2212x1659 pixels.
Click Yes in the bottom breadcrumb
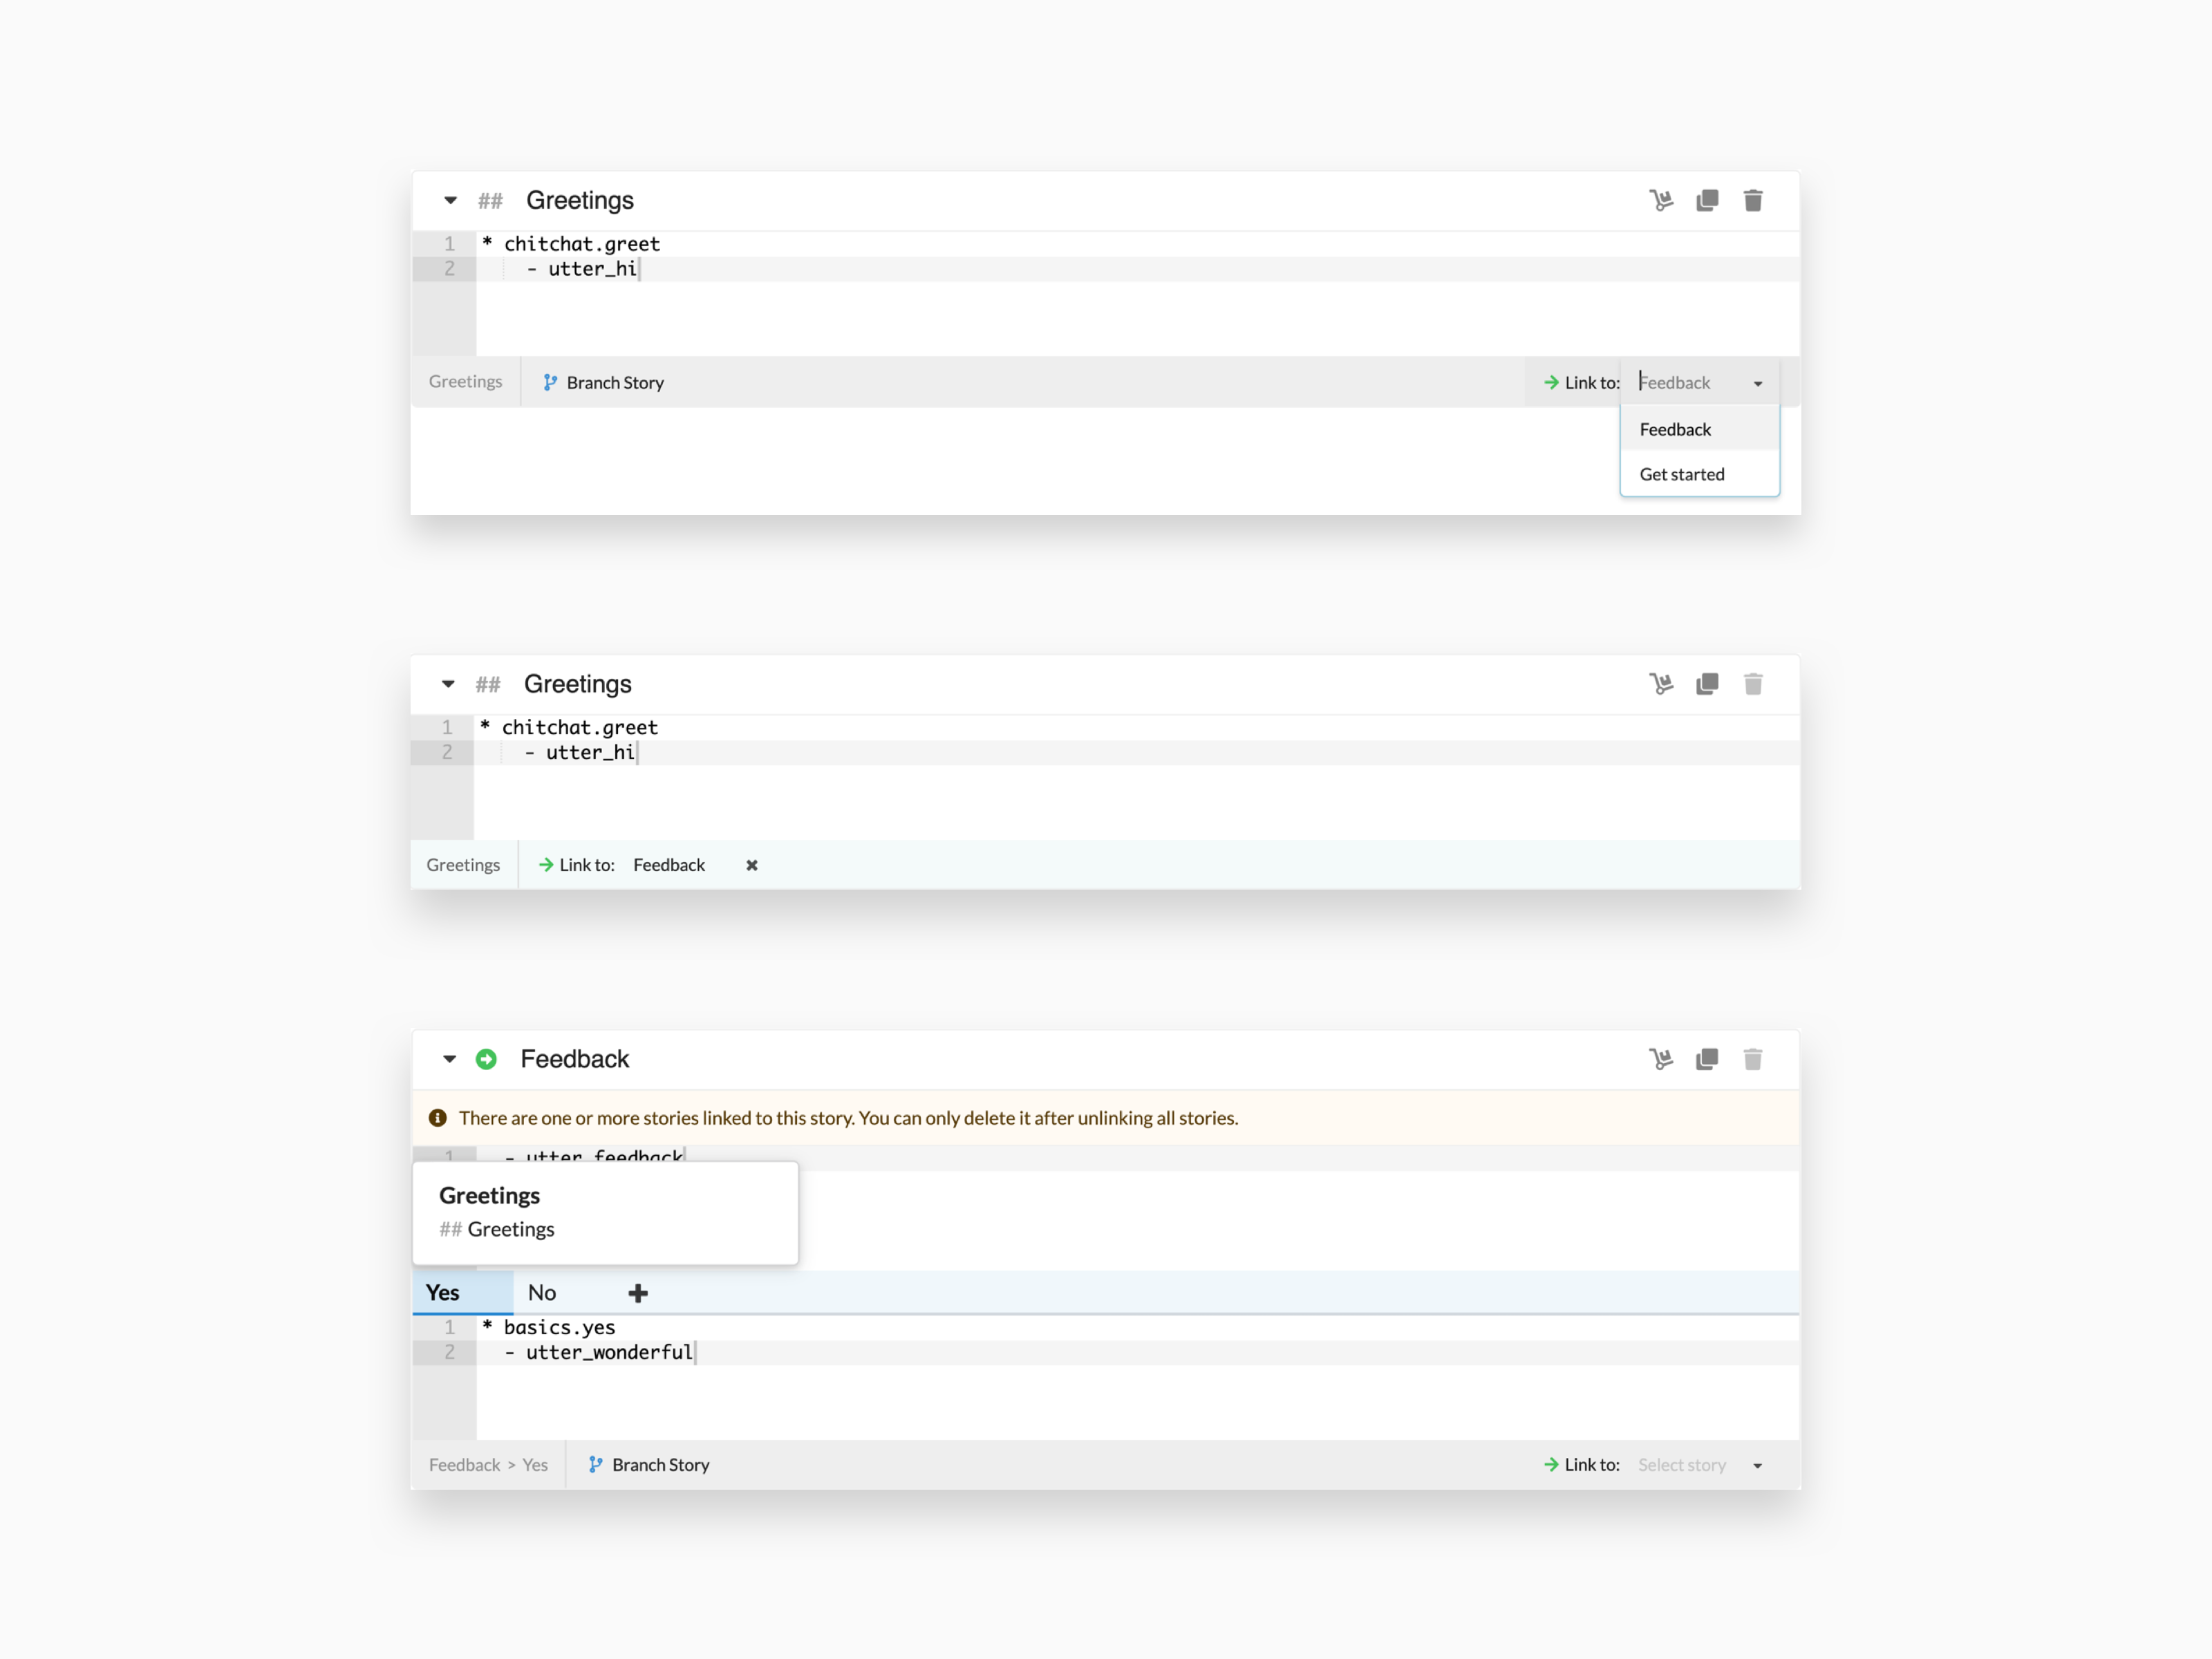pyautogui.click(x=535, y=1465)
